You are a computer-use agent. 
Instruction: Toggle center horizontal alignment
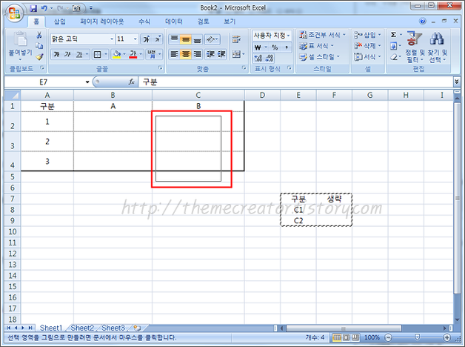pos(186,54)
